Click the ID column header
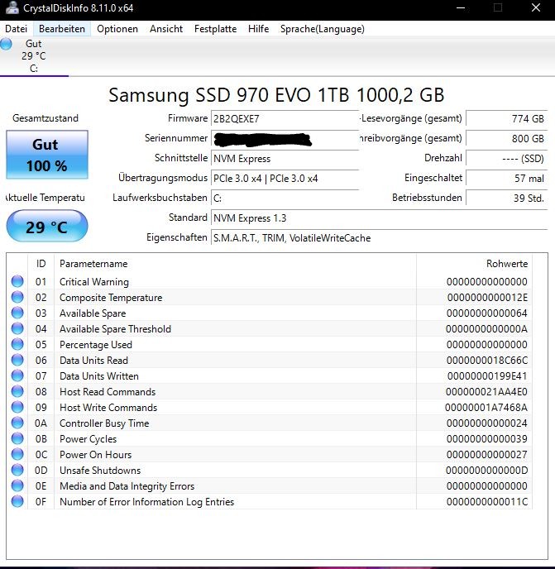 (x=41, y=264)
